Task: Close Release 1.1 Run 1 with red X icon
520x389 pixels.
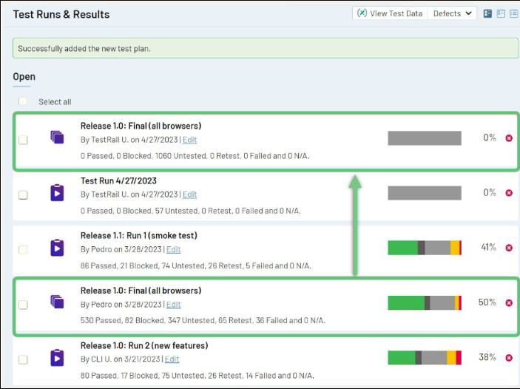Action: coord(508,248)
